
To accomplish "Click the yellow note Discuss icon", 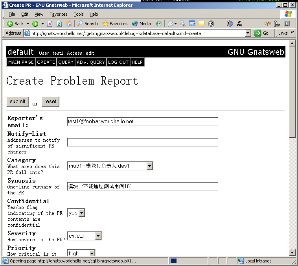I will coord(201,24).
